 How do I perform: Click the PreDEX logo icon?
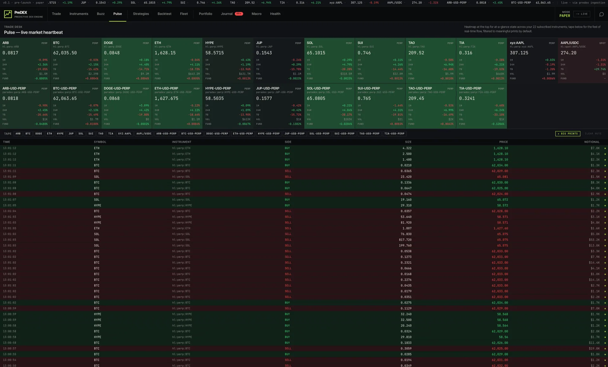(x=8, y=14)
